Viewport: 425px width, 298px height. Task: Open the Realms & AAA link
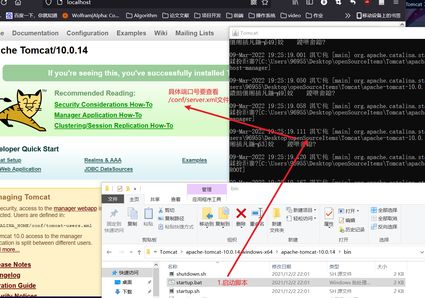pos(103,160)
